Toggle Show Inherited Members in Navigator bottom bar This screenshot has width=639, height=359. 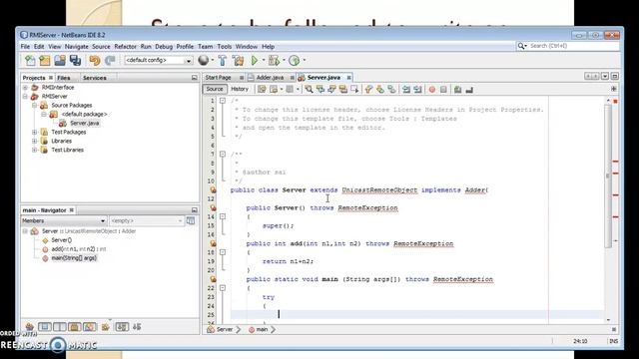point(29,326)
